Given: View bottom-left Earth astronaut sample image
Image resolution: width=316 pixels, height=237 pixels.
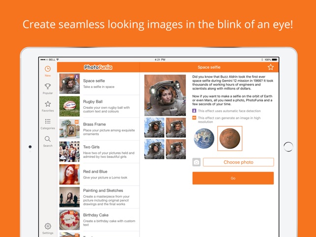Looking at the screenshot, I should pos(154,149).
